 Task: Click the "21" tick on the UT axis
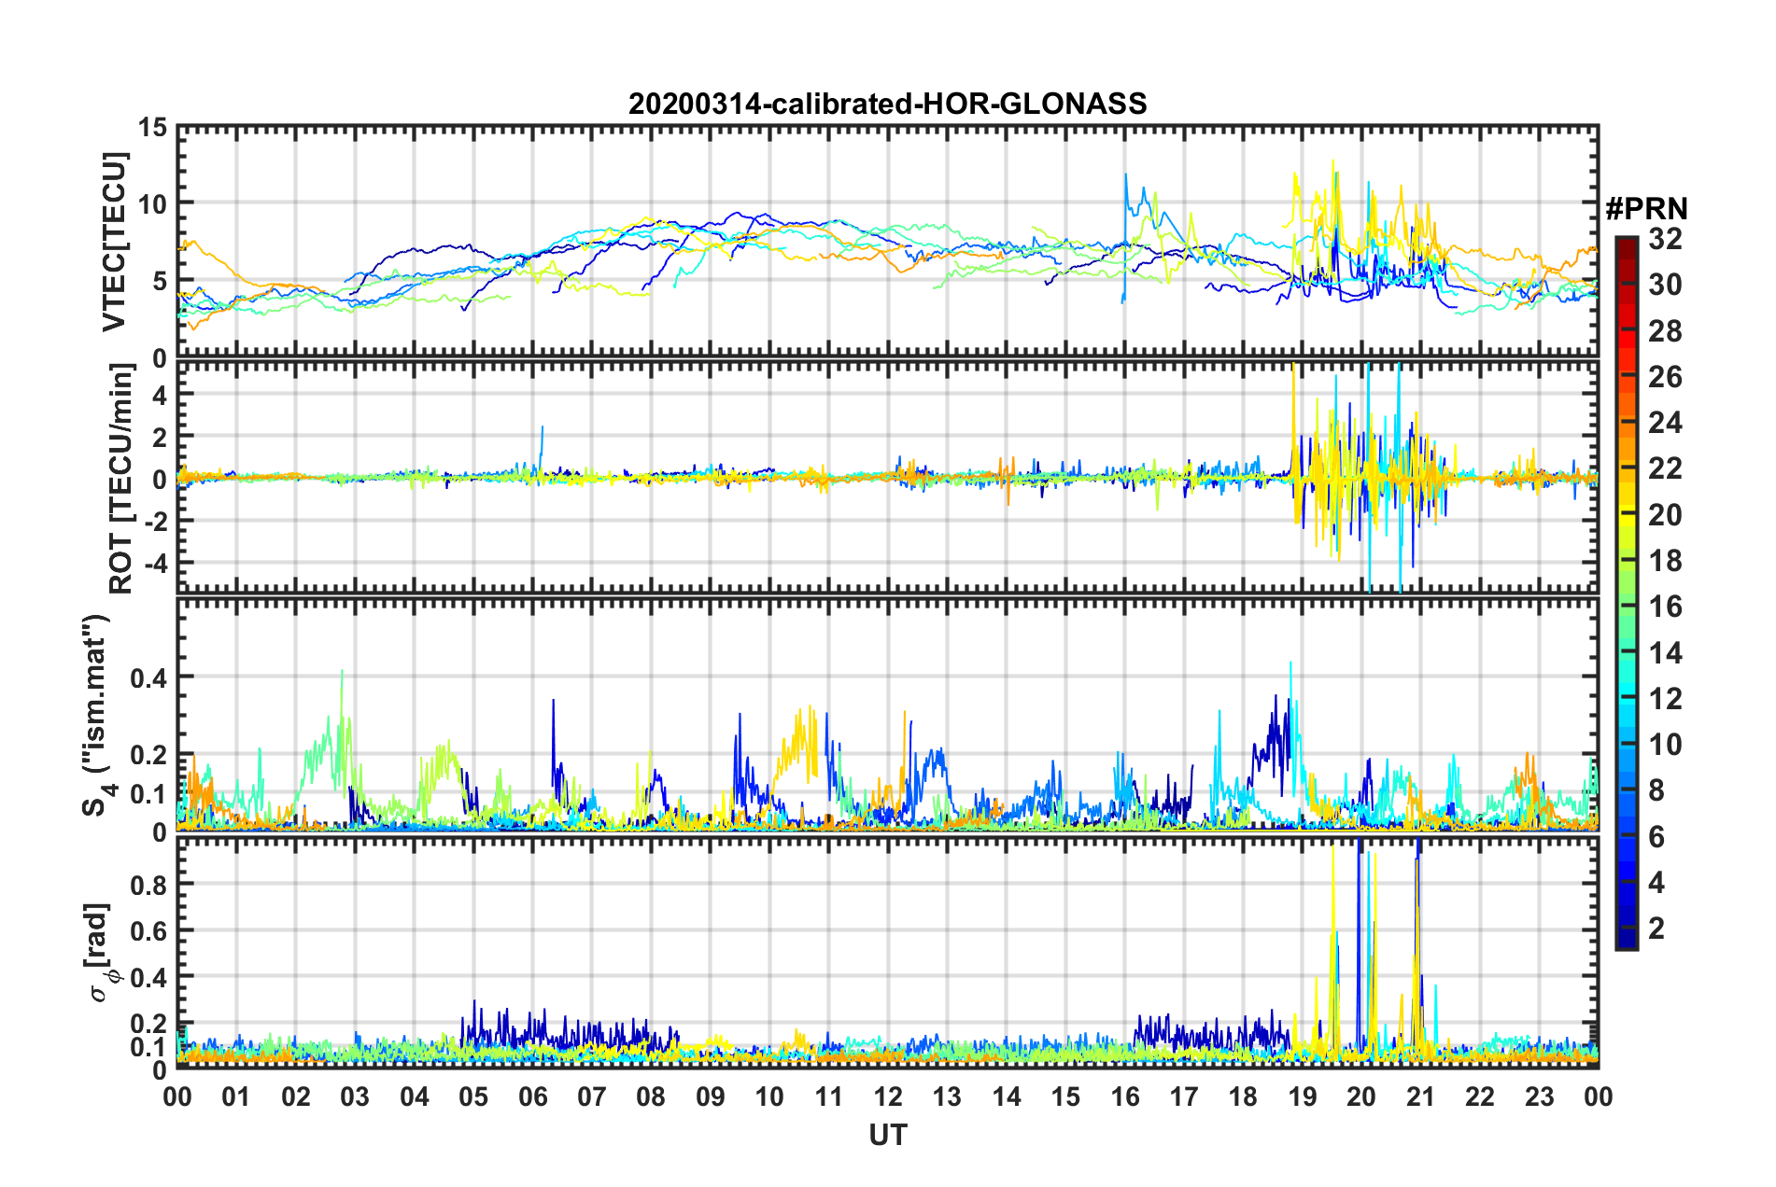tap(1421, 1096)
